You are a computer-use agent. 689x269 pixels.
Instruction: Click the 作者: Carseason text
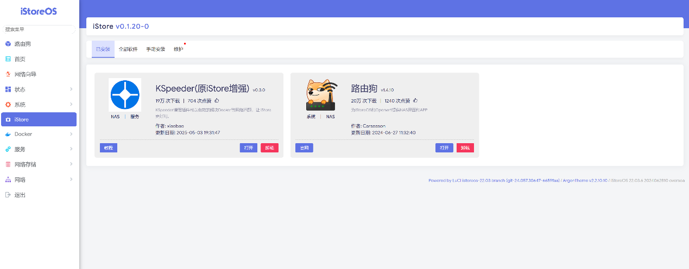coord(368,126)
